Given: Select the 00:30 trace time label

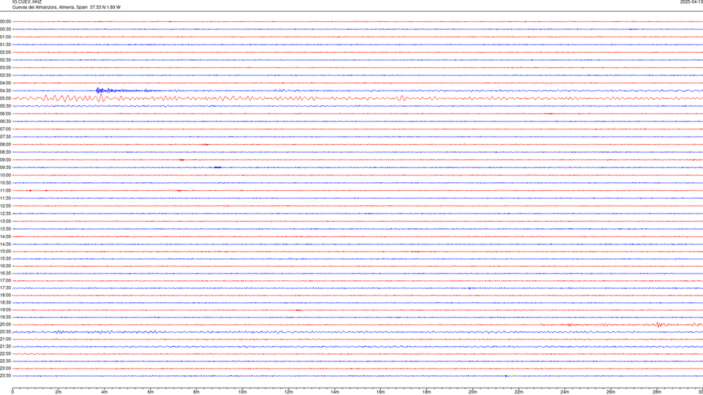Looking at the screenshot, I should point(5,29).
